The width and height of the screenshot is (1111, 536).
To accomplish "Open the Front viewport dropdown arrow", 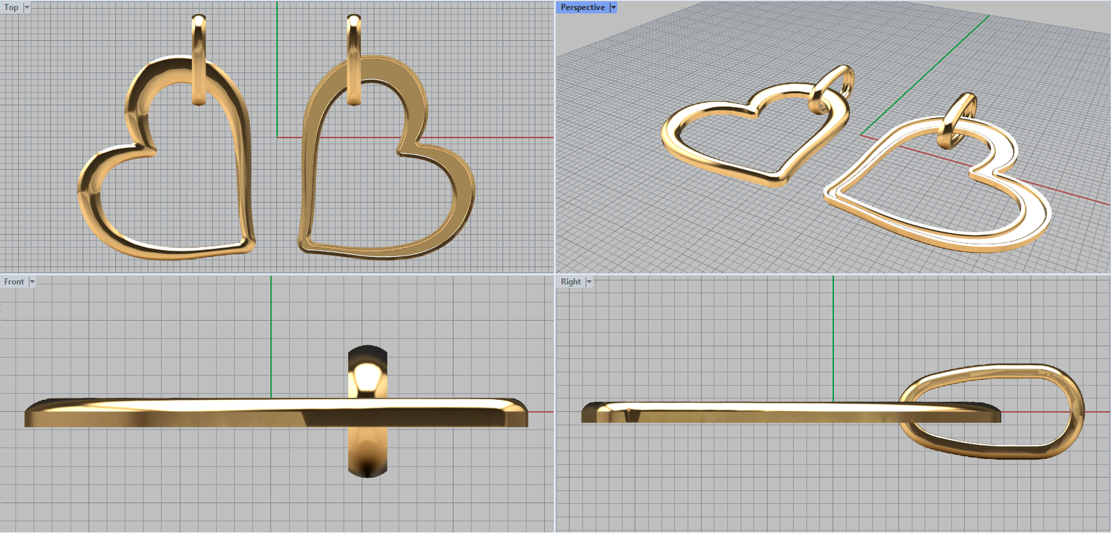I will click(x=32, y=282).
